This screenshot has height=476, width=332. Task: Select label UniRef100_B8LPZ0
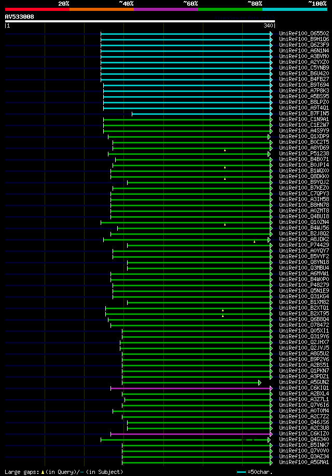click(304, 102)
